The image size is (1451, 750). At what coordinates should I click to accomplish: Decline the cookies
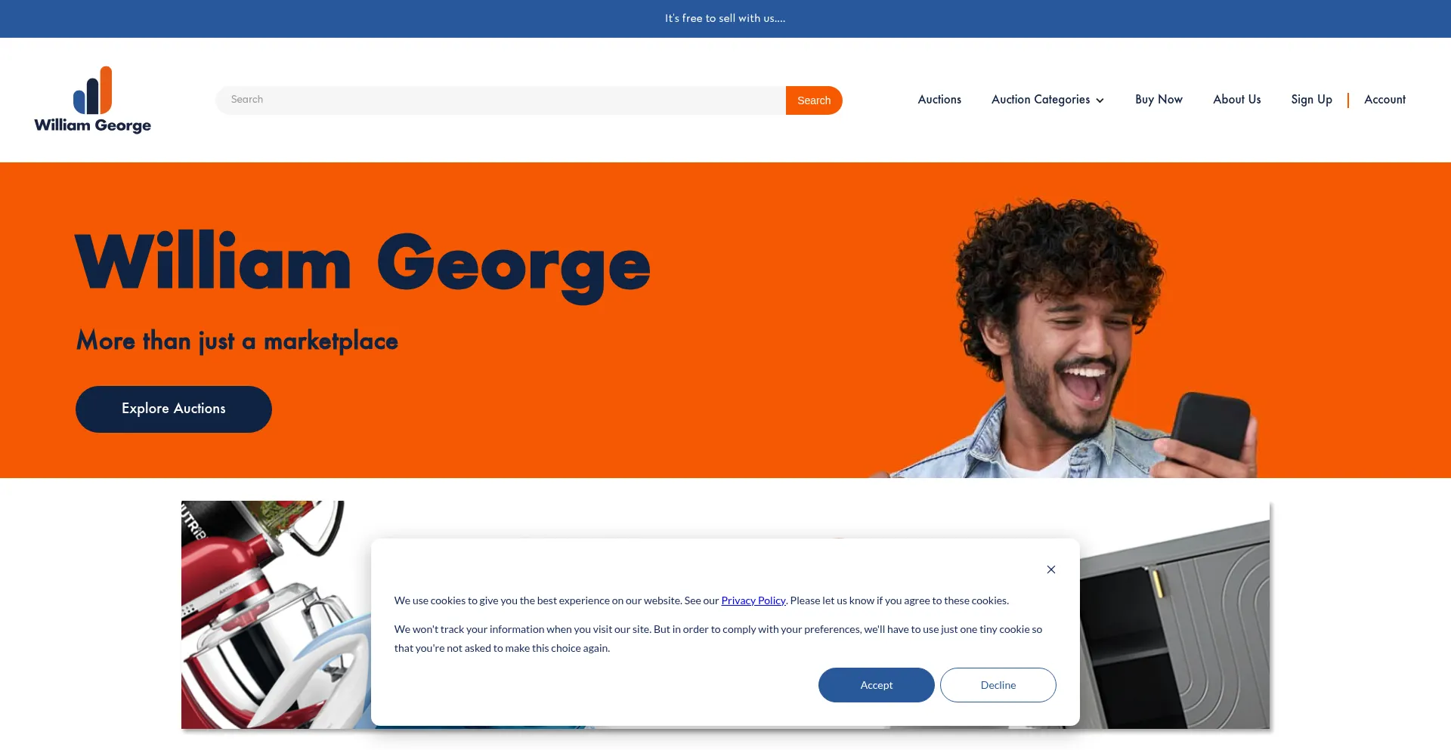click(998, 685)
